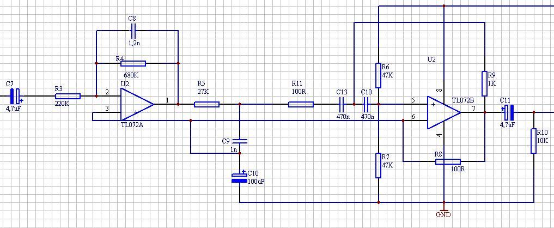Select electrolytic capacitor C10 100uF
Image resolution: width=554 pixels, height=228 pixels.
click(x=240, y=177)
